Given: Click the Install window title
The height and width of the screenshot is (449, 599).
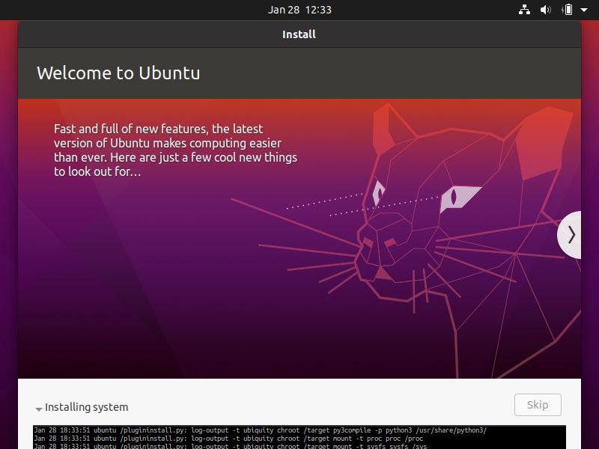Looking at the screenshot, I should click(x=299, y=34).
